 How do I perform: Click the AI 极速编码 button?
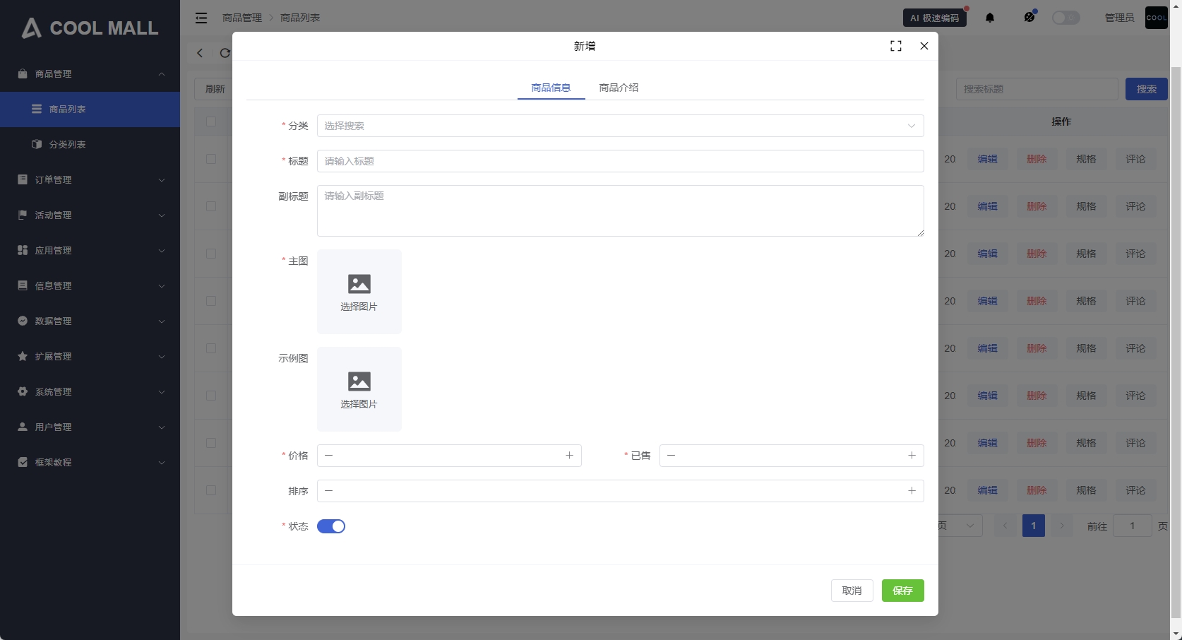pos(935,18)
